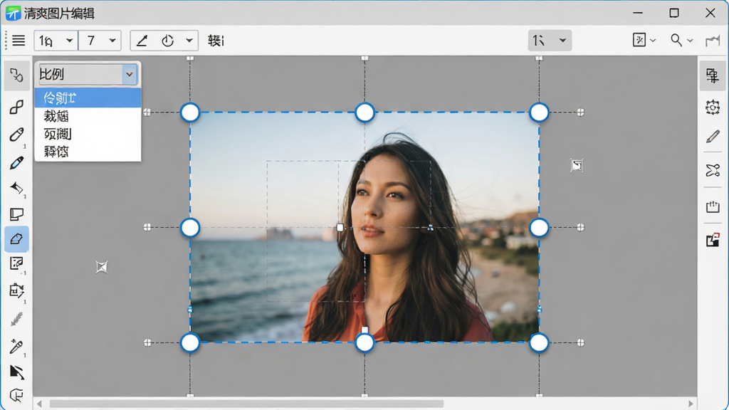Viewport: 729px width, 410px height.
Task: Click the app logo in the title bar
Action: click(13, 13)
